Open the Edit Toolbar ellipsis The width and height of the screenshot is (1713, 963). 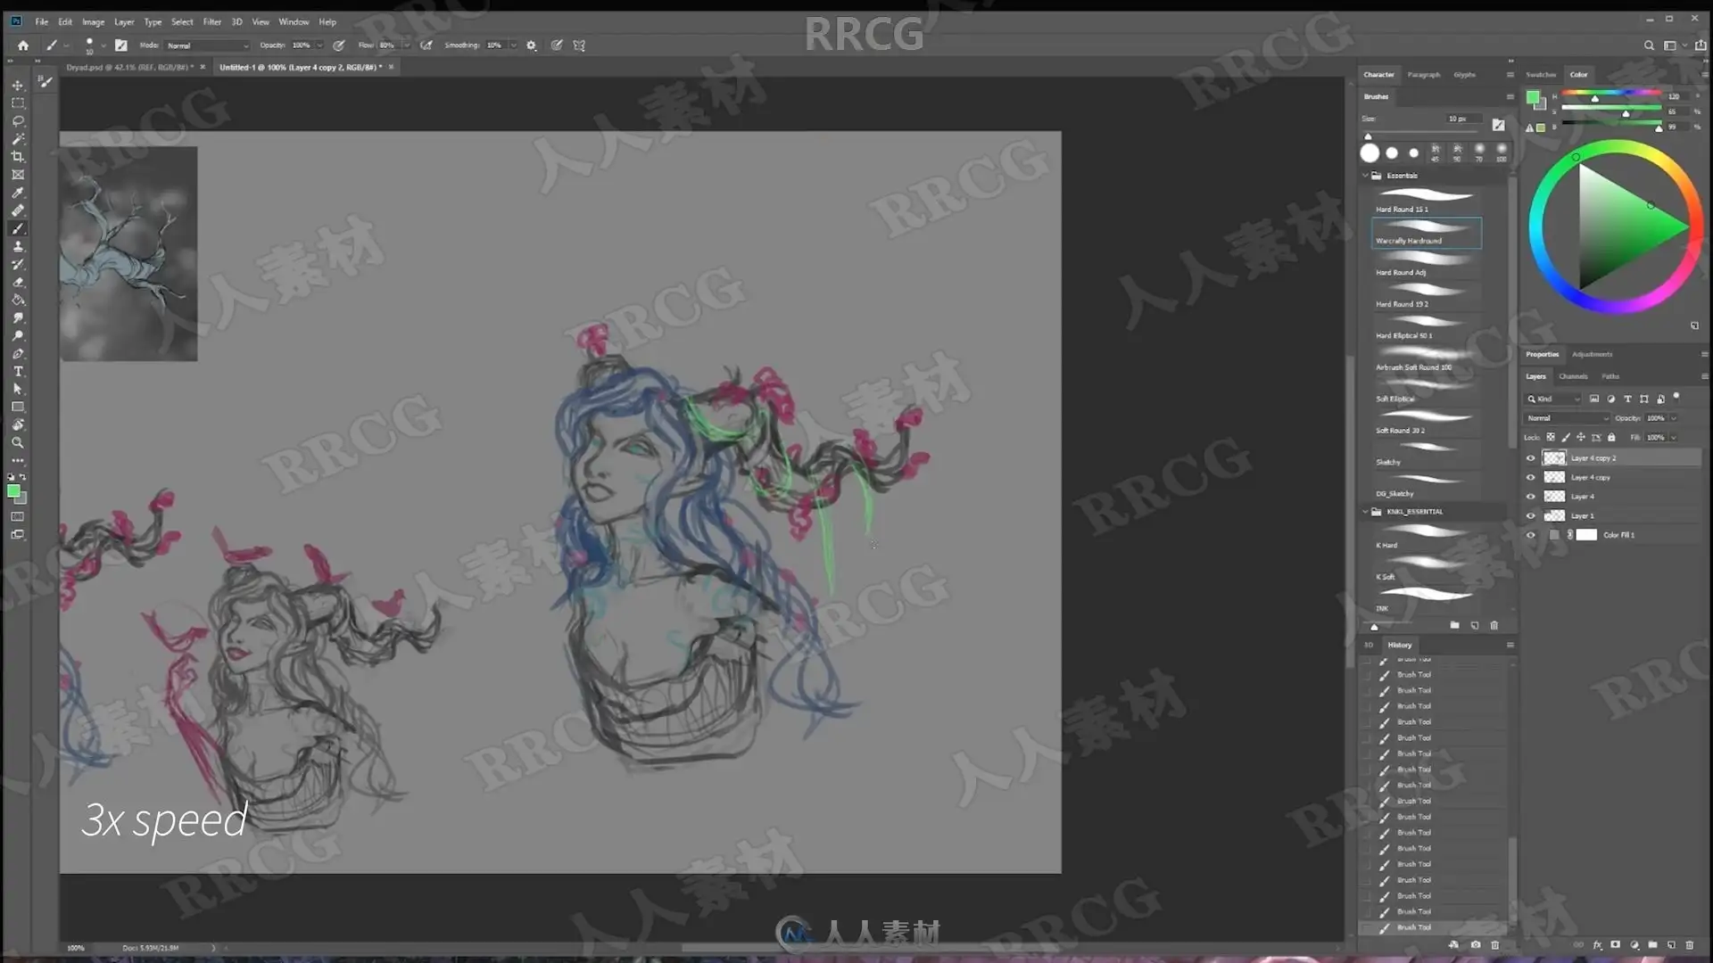coord(18,460)
